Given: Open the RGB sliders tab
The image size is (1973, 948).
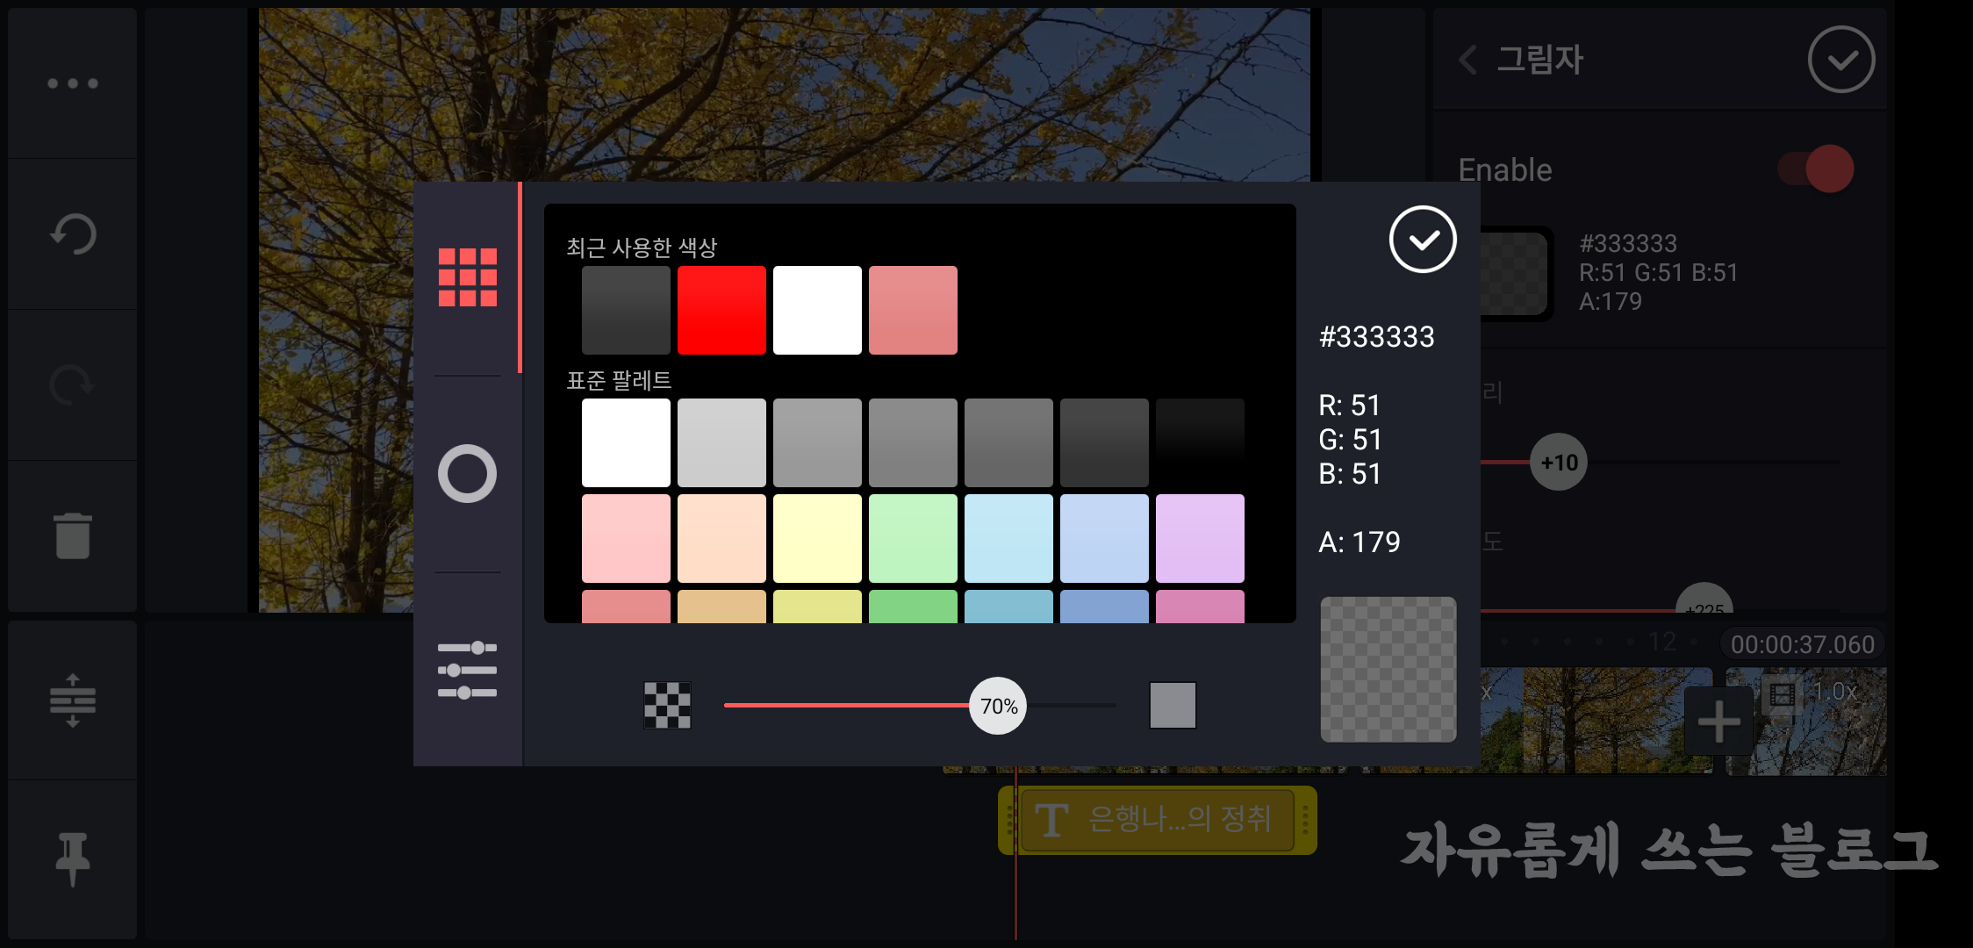Looking at the screenshot, I should [x=468, y=671].
